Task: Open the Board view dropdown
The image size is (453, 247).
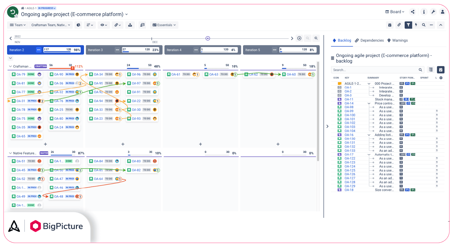Action: 395,12
